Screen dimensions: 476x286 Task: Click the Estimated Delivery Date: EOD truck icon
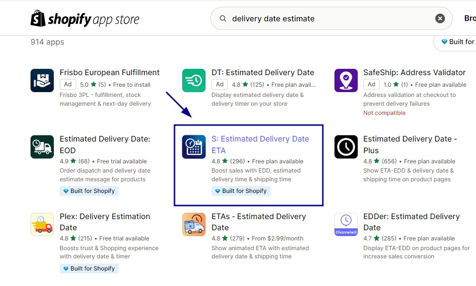tap(42, 147)
